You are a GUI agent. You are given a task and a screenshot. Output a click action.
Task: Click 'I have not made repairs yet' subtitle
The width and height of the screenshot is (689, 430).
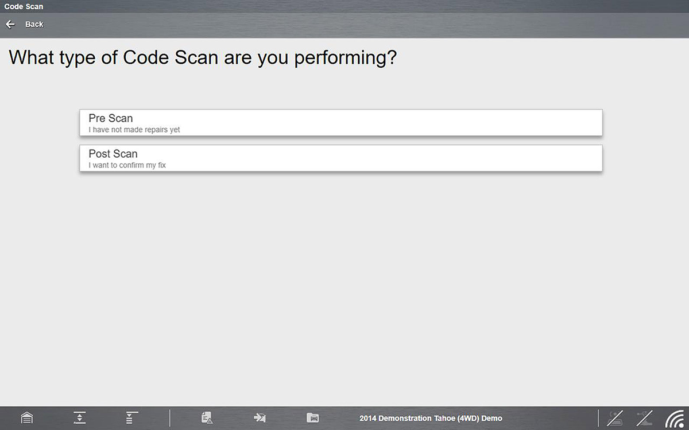(134, 130)
